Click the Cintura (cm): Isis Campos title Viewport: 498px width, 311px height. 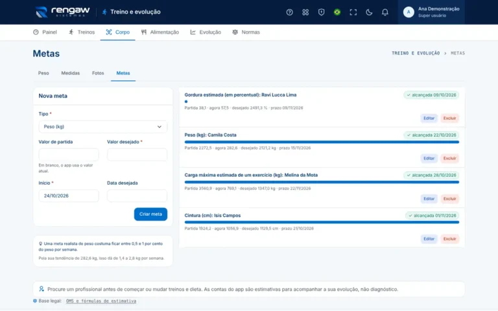click(x=213, y=216)
